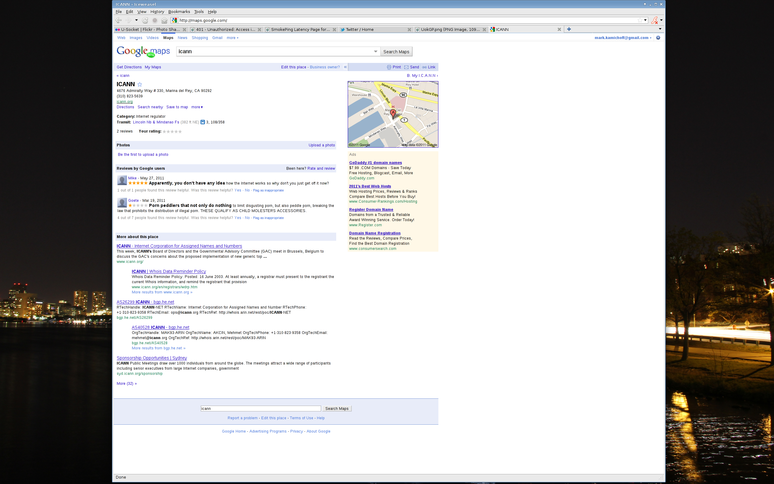The height and width of the screenshot is (484, 774).
Task: Star the ICANN place
Action: coord(140,84)
